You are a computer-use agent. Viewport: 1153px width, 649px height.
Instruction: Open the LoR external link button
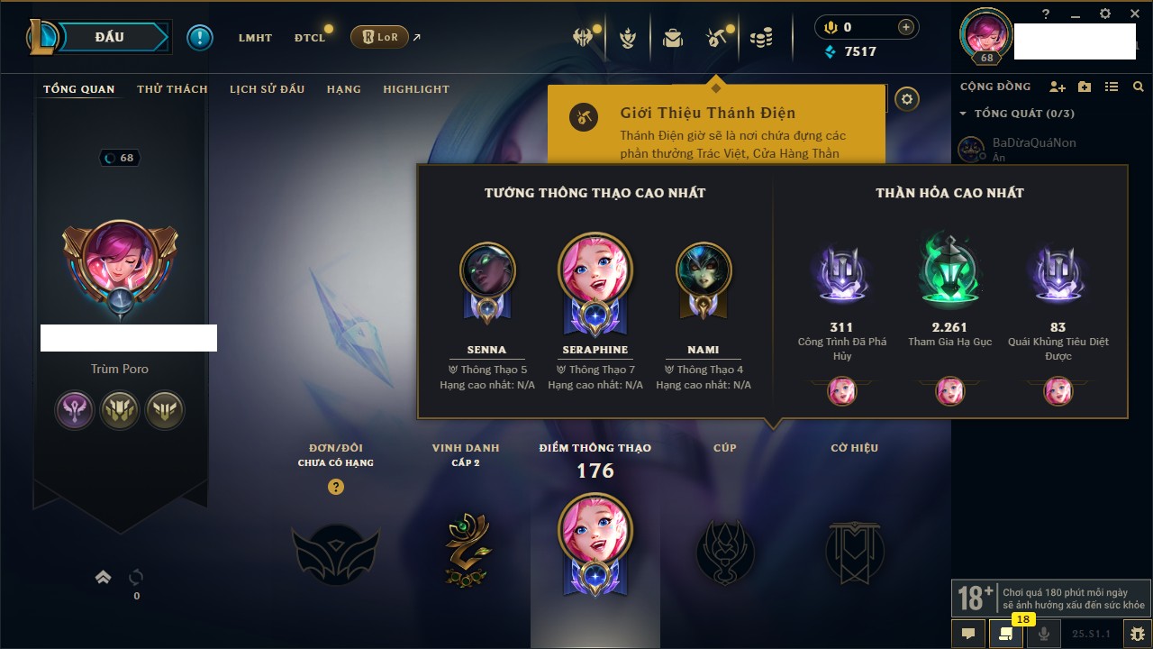379,37
